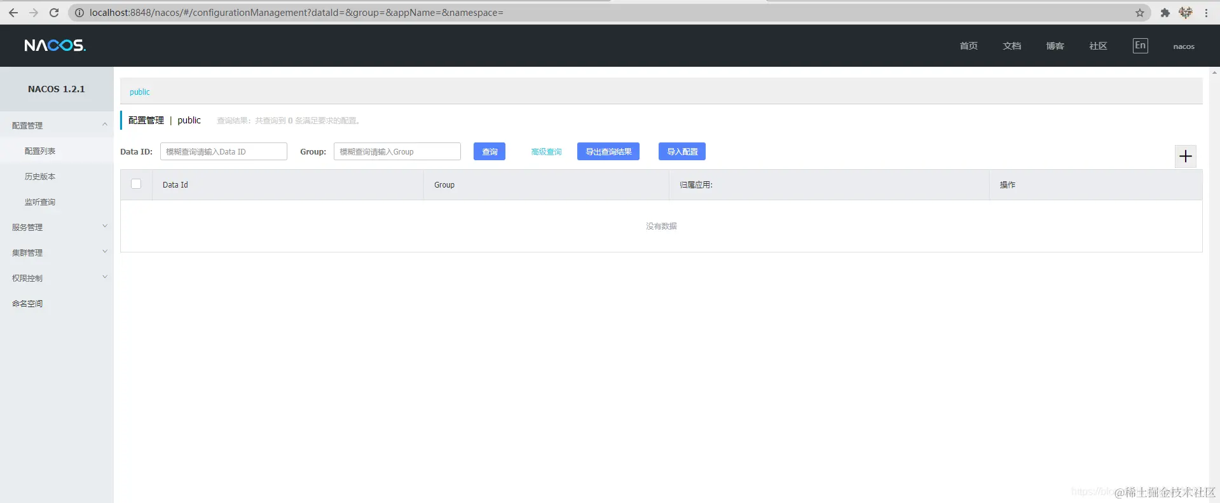Open the browser profile avatar
The width and height of the screenshot is (1220, 503).
(x=1186, y=13)
